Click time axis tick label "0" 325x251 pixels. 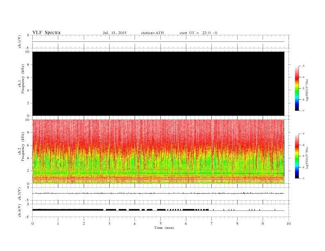click(x=32, y=224)
